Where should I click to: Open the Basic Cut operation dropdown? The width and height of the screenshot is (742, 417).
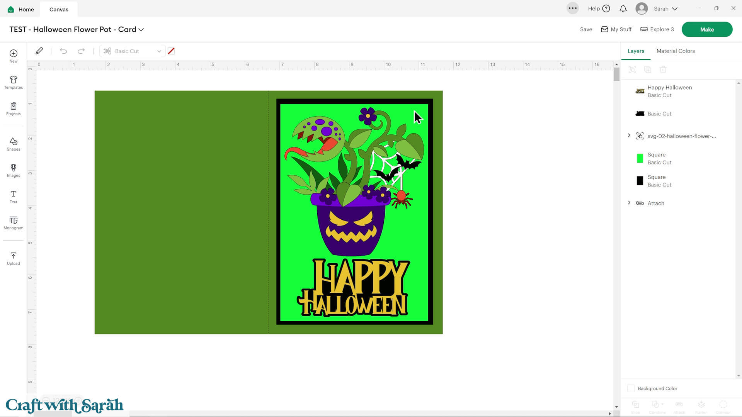point(132,51)
